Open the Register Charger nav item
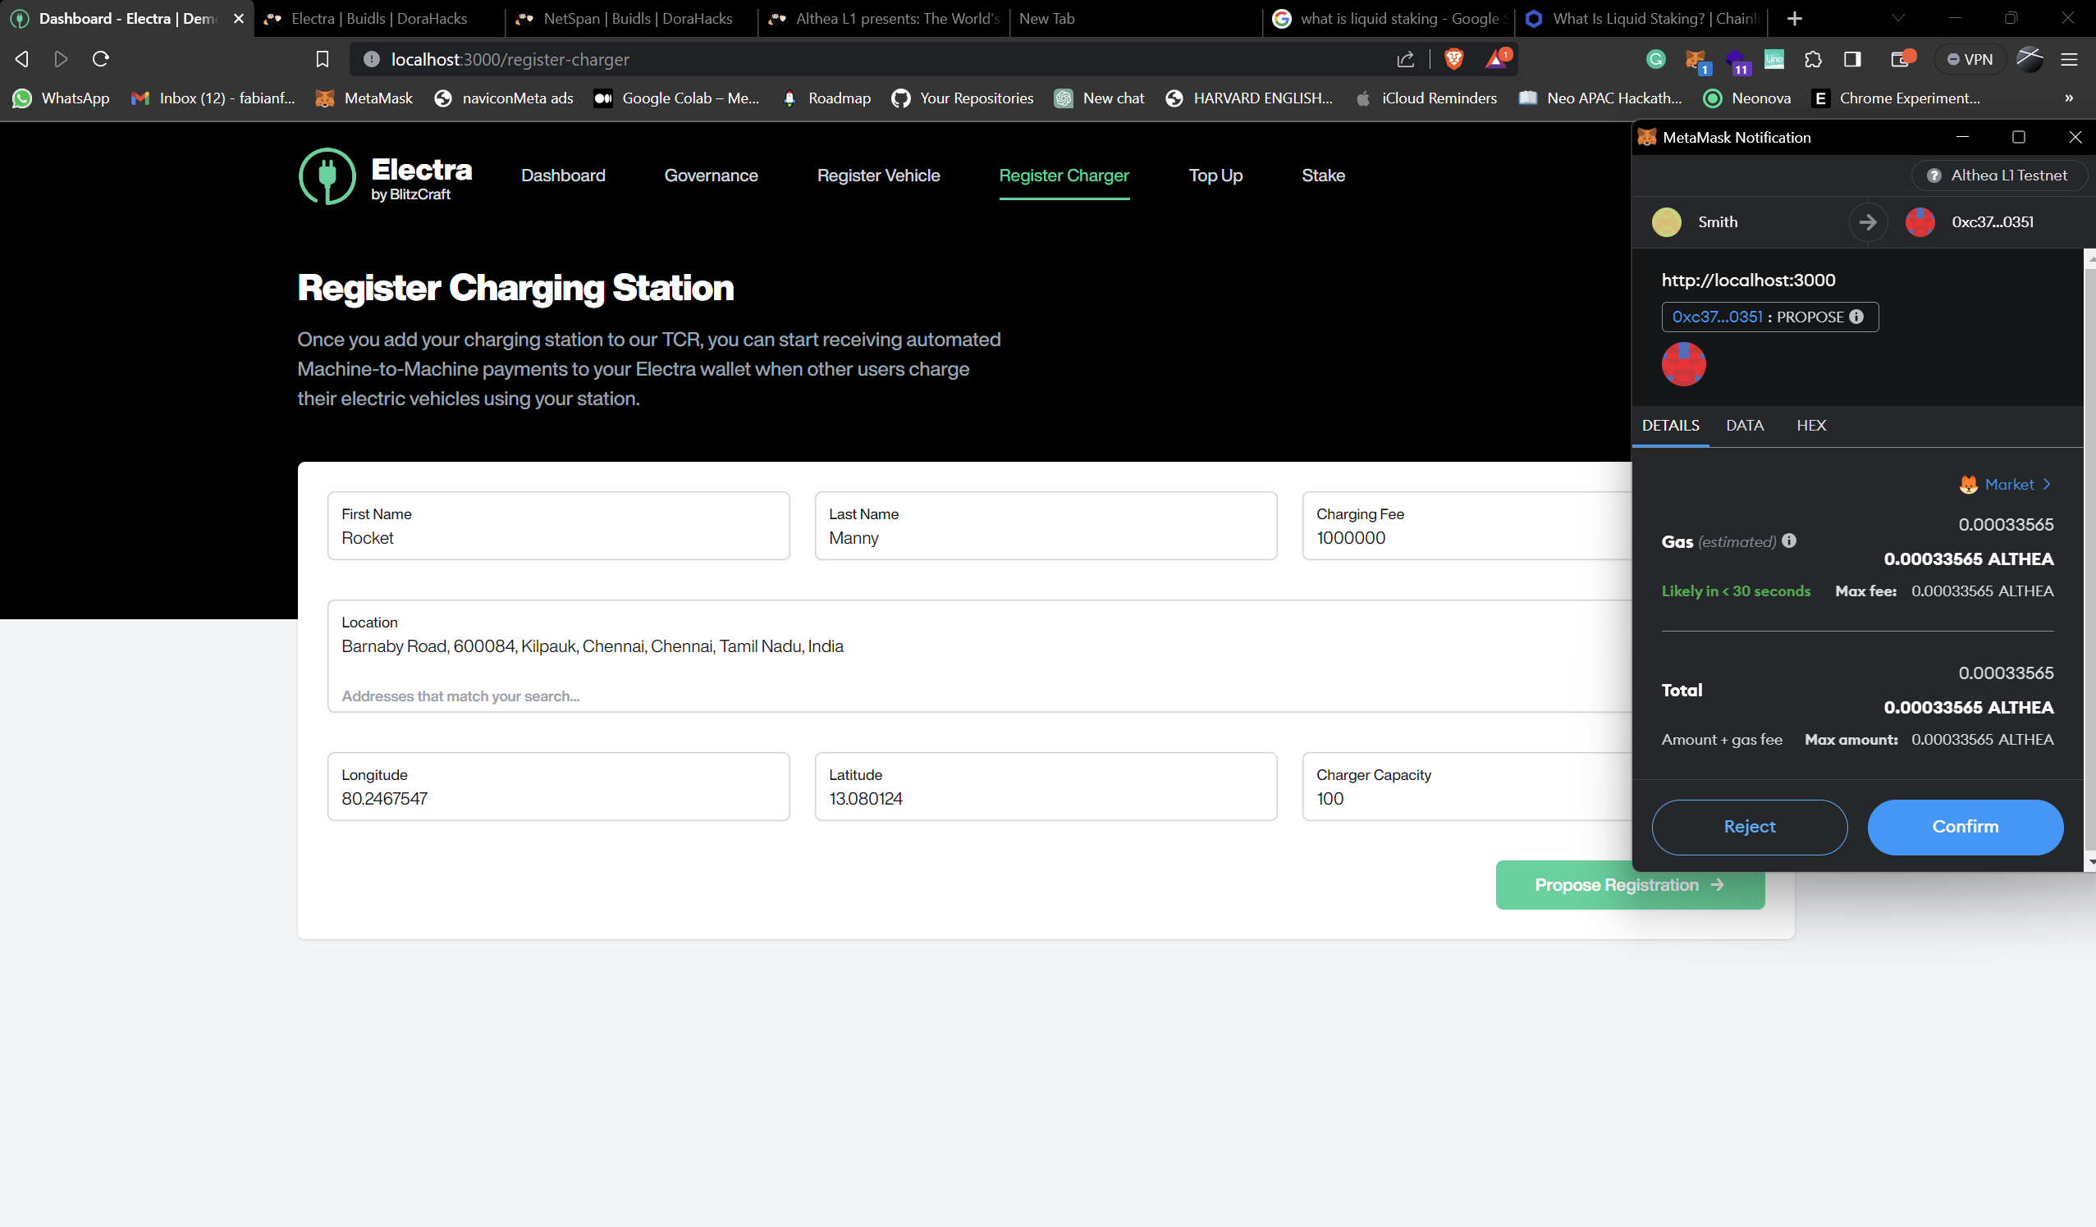 pyautogui.click(x=1064, y=176)
